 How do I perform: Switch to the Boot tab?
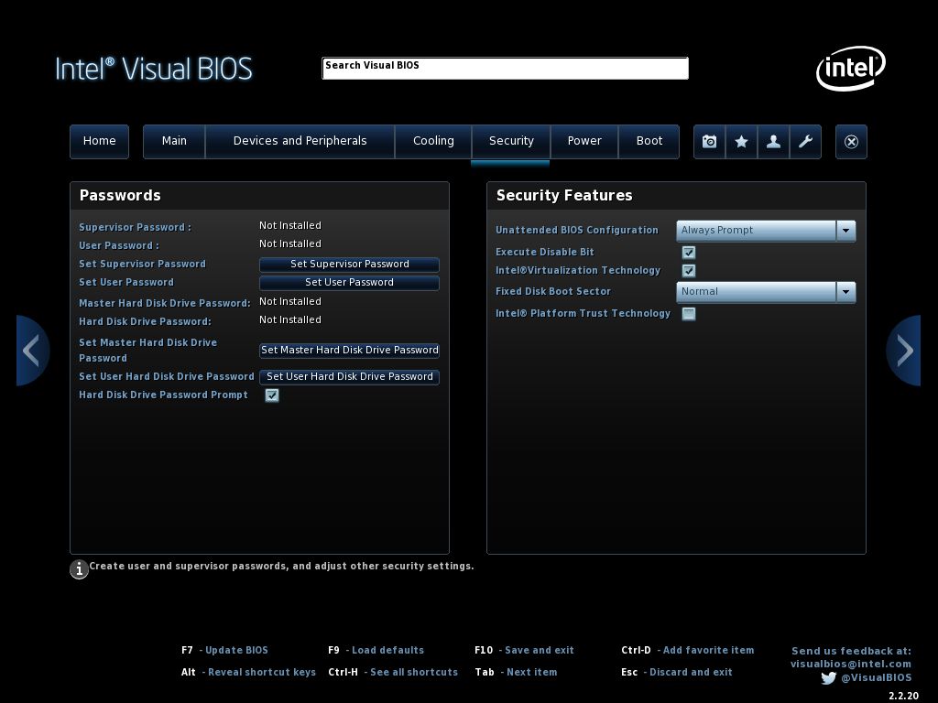pyautogui.click(x=649, y=142)
